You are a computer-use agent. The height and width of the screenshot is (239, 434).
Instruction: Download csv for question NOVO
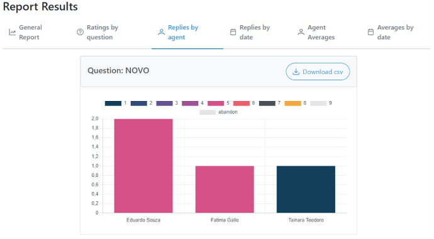[318, 72]
